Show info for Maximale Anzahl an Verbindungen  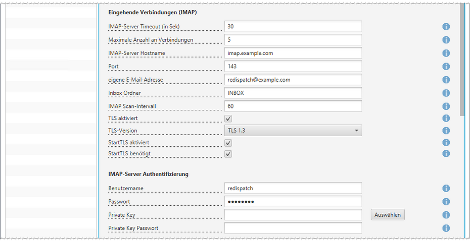(446, 40)
